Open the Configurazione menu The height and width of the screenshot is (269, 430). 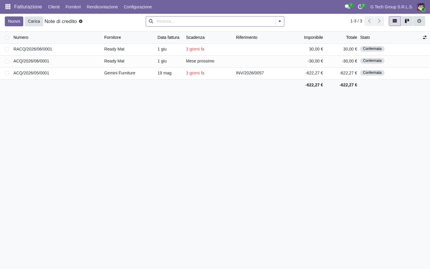point(138,7)
